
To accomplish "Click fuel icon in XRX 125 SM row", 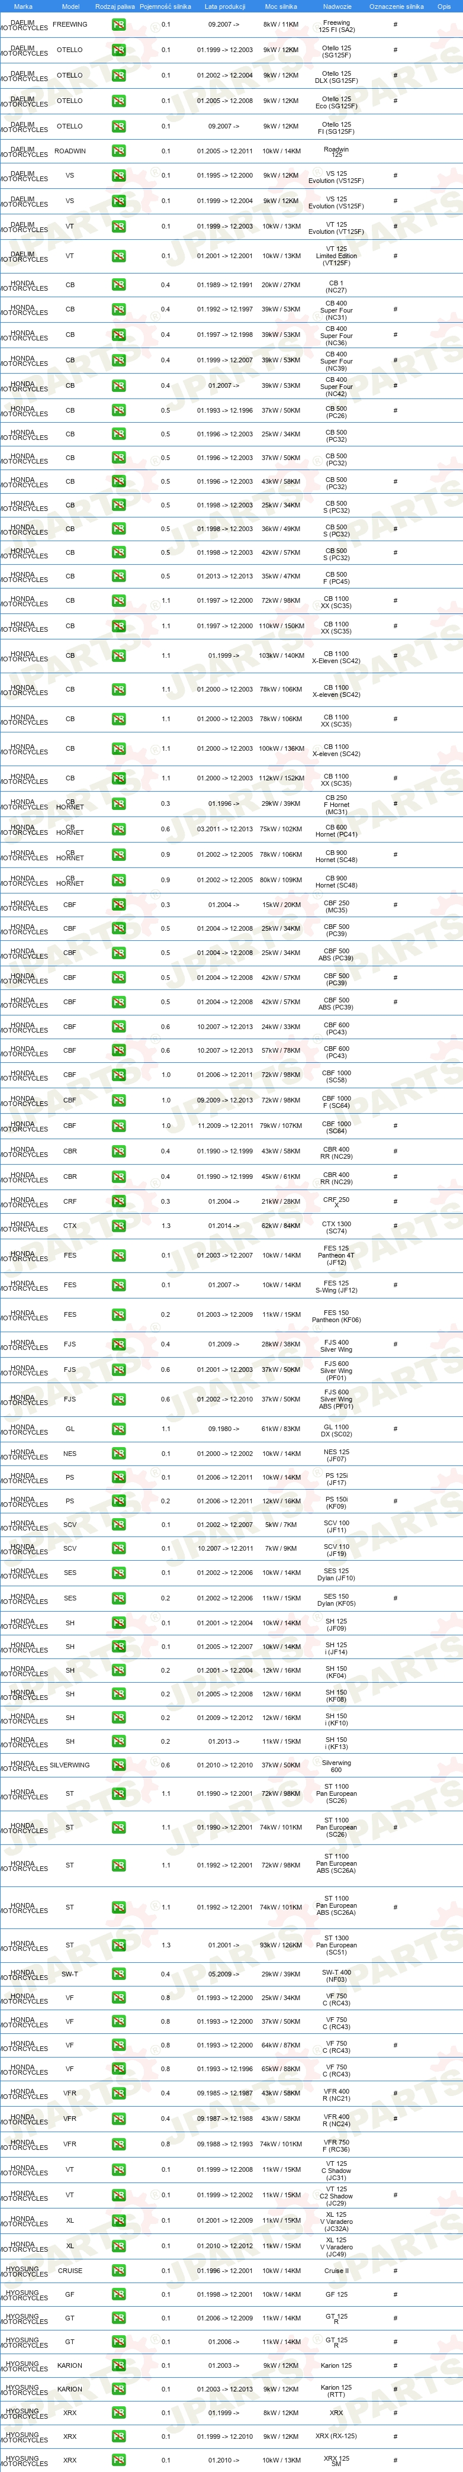I will coord(118,2461).
